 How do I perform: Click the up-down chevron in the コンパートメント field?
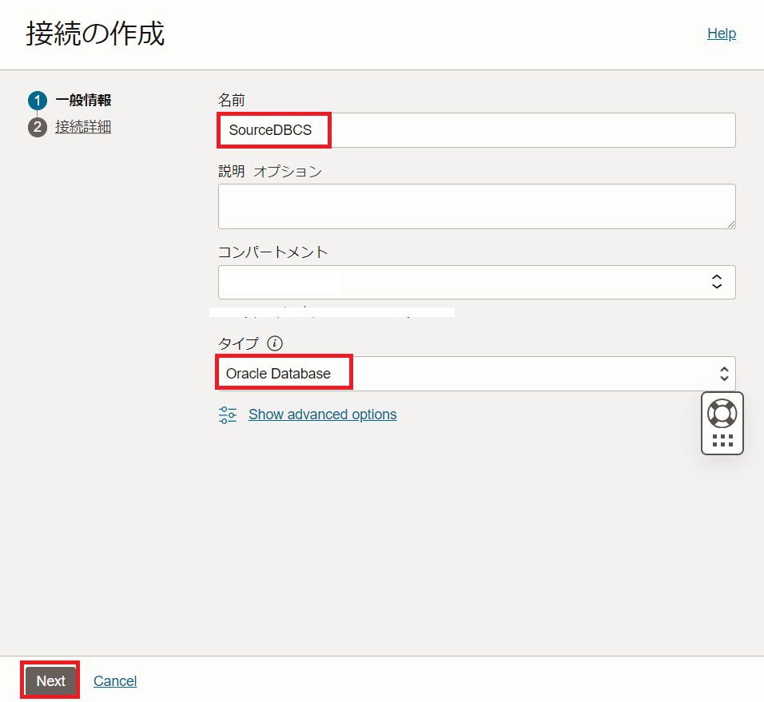pyautogui.click(x=717, y=282)
